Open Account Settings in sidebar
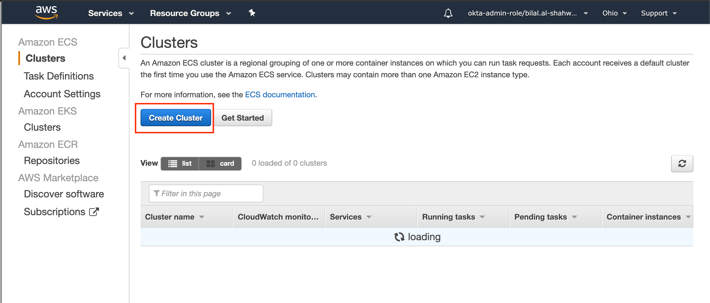The height and width of the screenshot is (303, 710). [62, 94]
